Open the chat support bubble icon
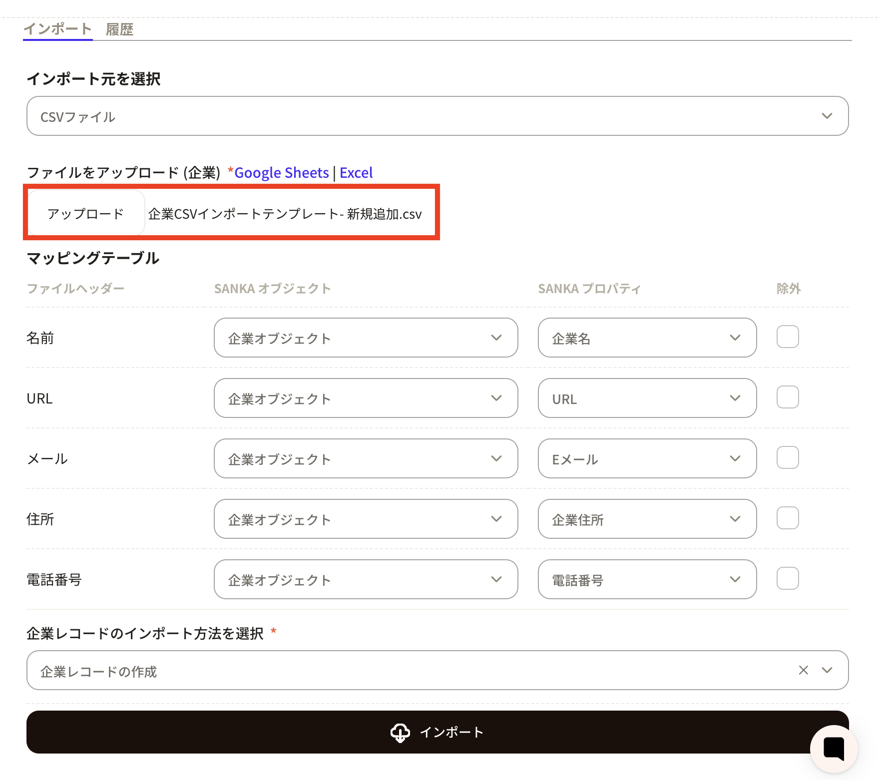The image size is (878, 780). point(834,749)
